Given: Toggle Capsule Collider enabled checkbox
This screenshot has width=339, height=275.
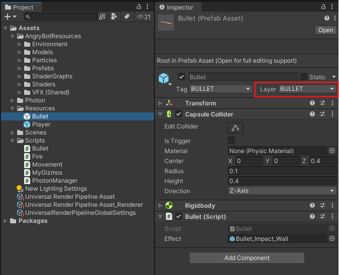Looking at the screenshot, I should point(179,114).
